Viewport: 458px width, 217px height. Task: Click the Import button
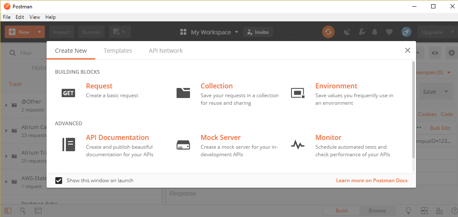[x=62, y=32]
